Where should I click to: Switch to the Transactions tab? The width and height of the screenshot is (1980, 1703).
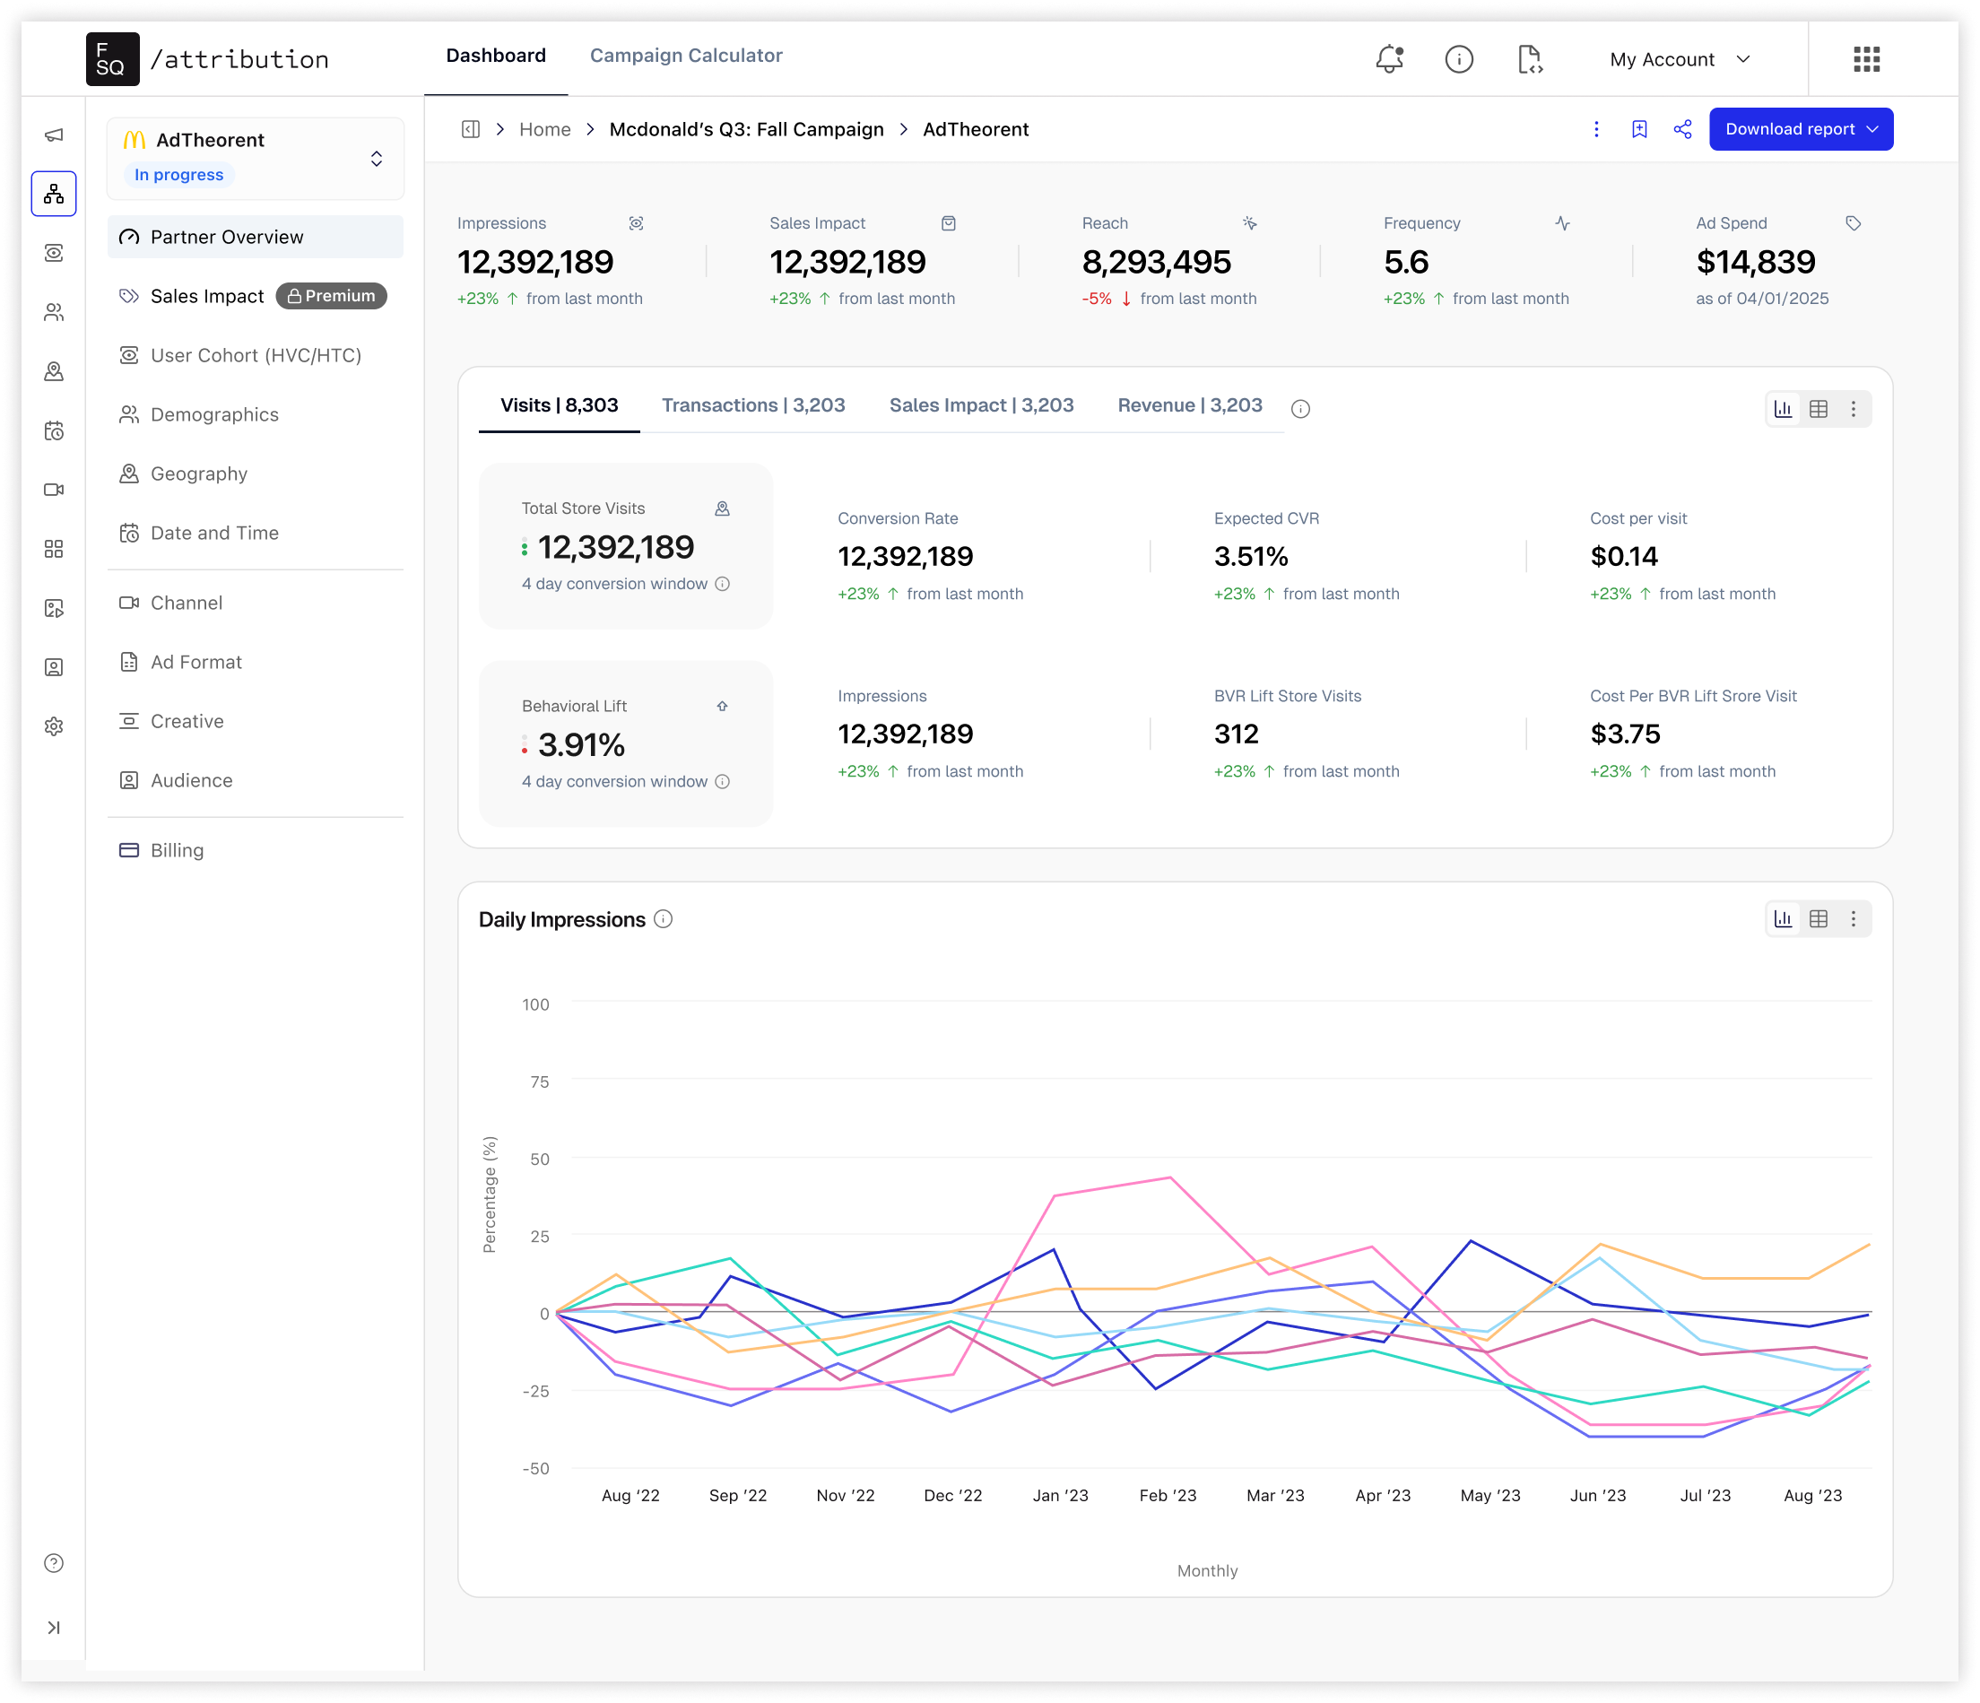coord(753,405)
